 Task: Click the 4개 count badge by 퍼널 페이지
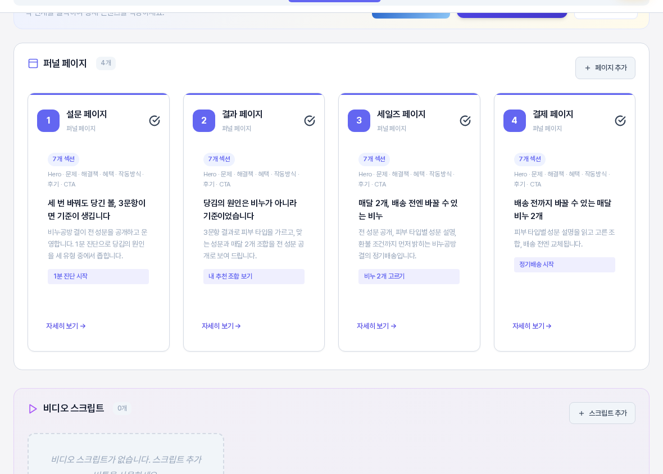coord(106,63)
